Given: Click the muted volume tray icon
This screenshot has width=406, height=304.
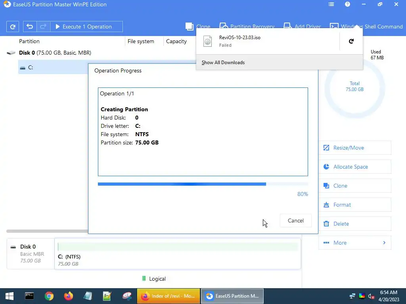Looking at the screenshot, I should point(371,296).
